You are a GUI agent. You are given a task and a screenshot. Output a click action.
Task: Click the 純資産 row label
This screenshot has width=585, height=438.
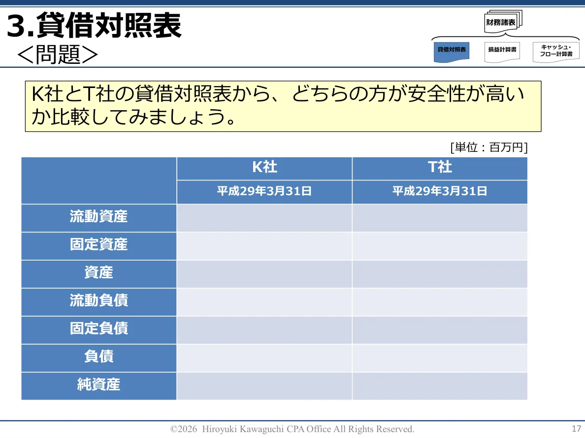[99, 386]
